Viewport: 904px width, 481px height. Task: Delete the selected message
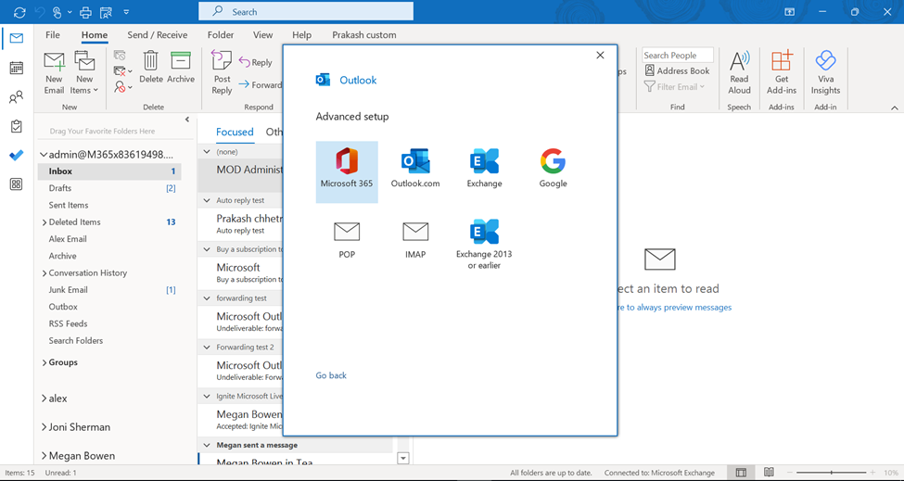pos(150,68)
